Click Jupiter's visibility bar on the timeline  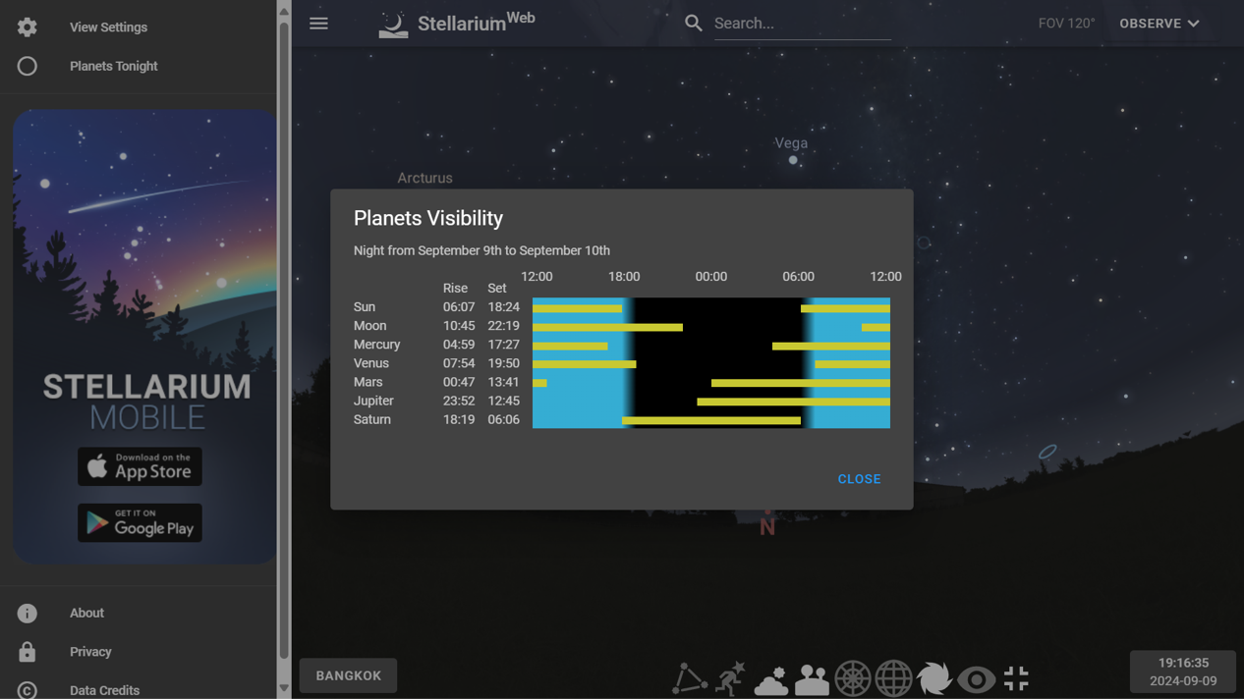pyautogui.click(x=791, y=401)
